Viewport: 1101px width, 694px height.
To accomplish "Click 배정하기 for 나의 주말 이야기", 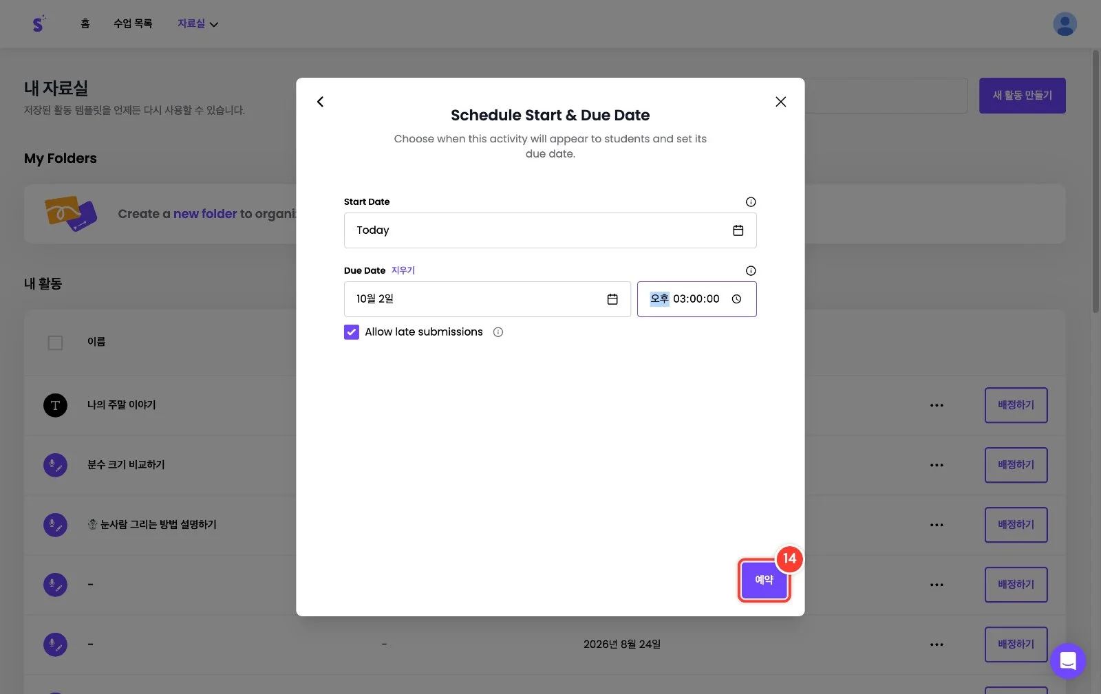I will (1016, 405).
